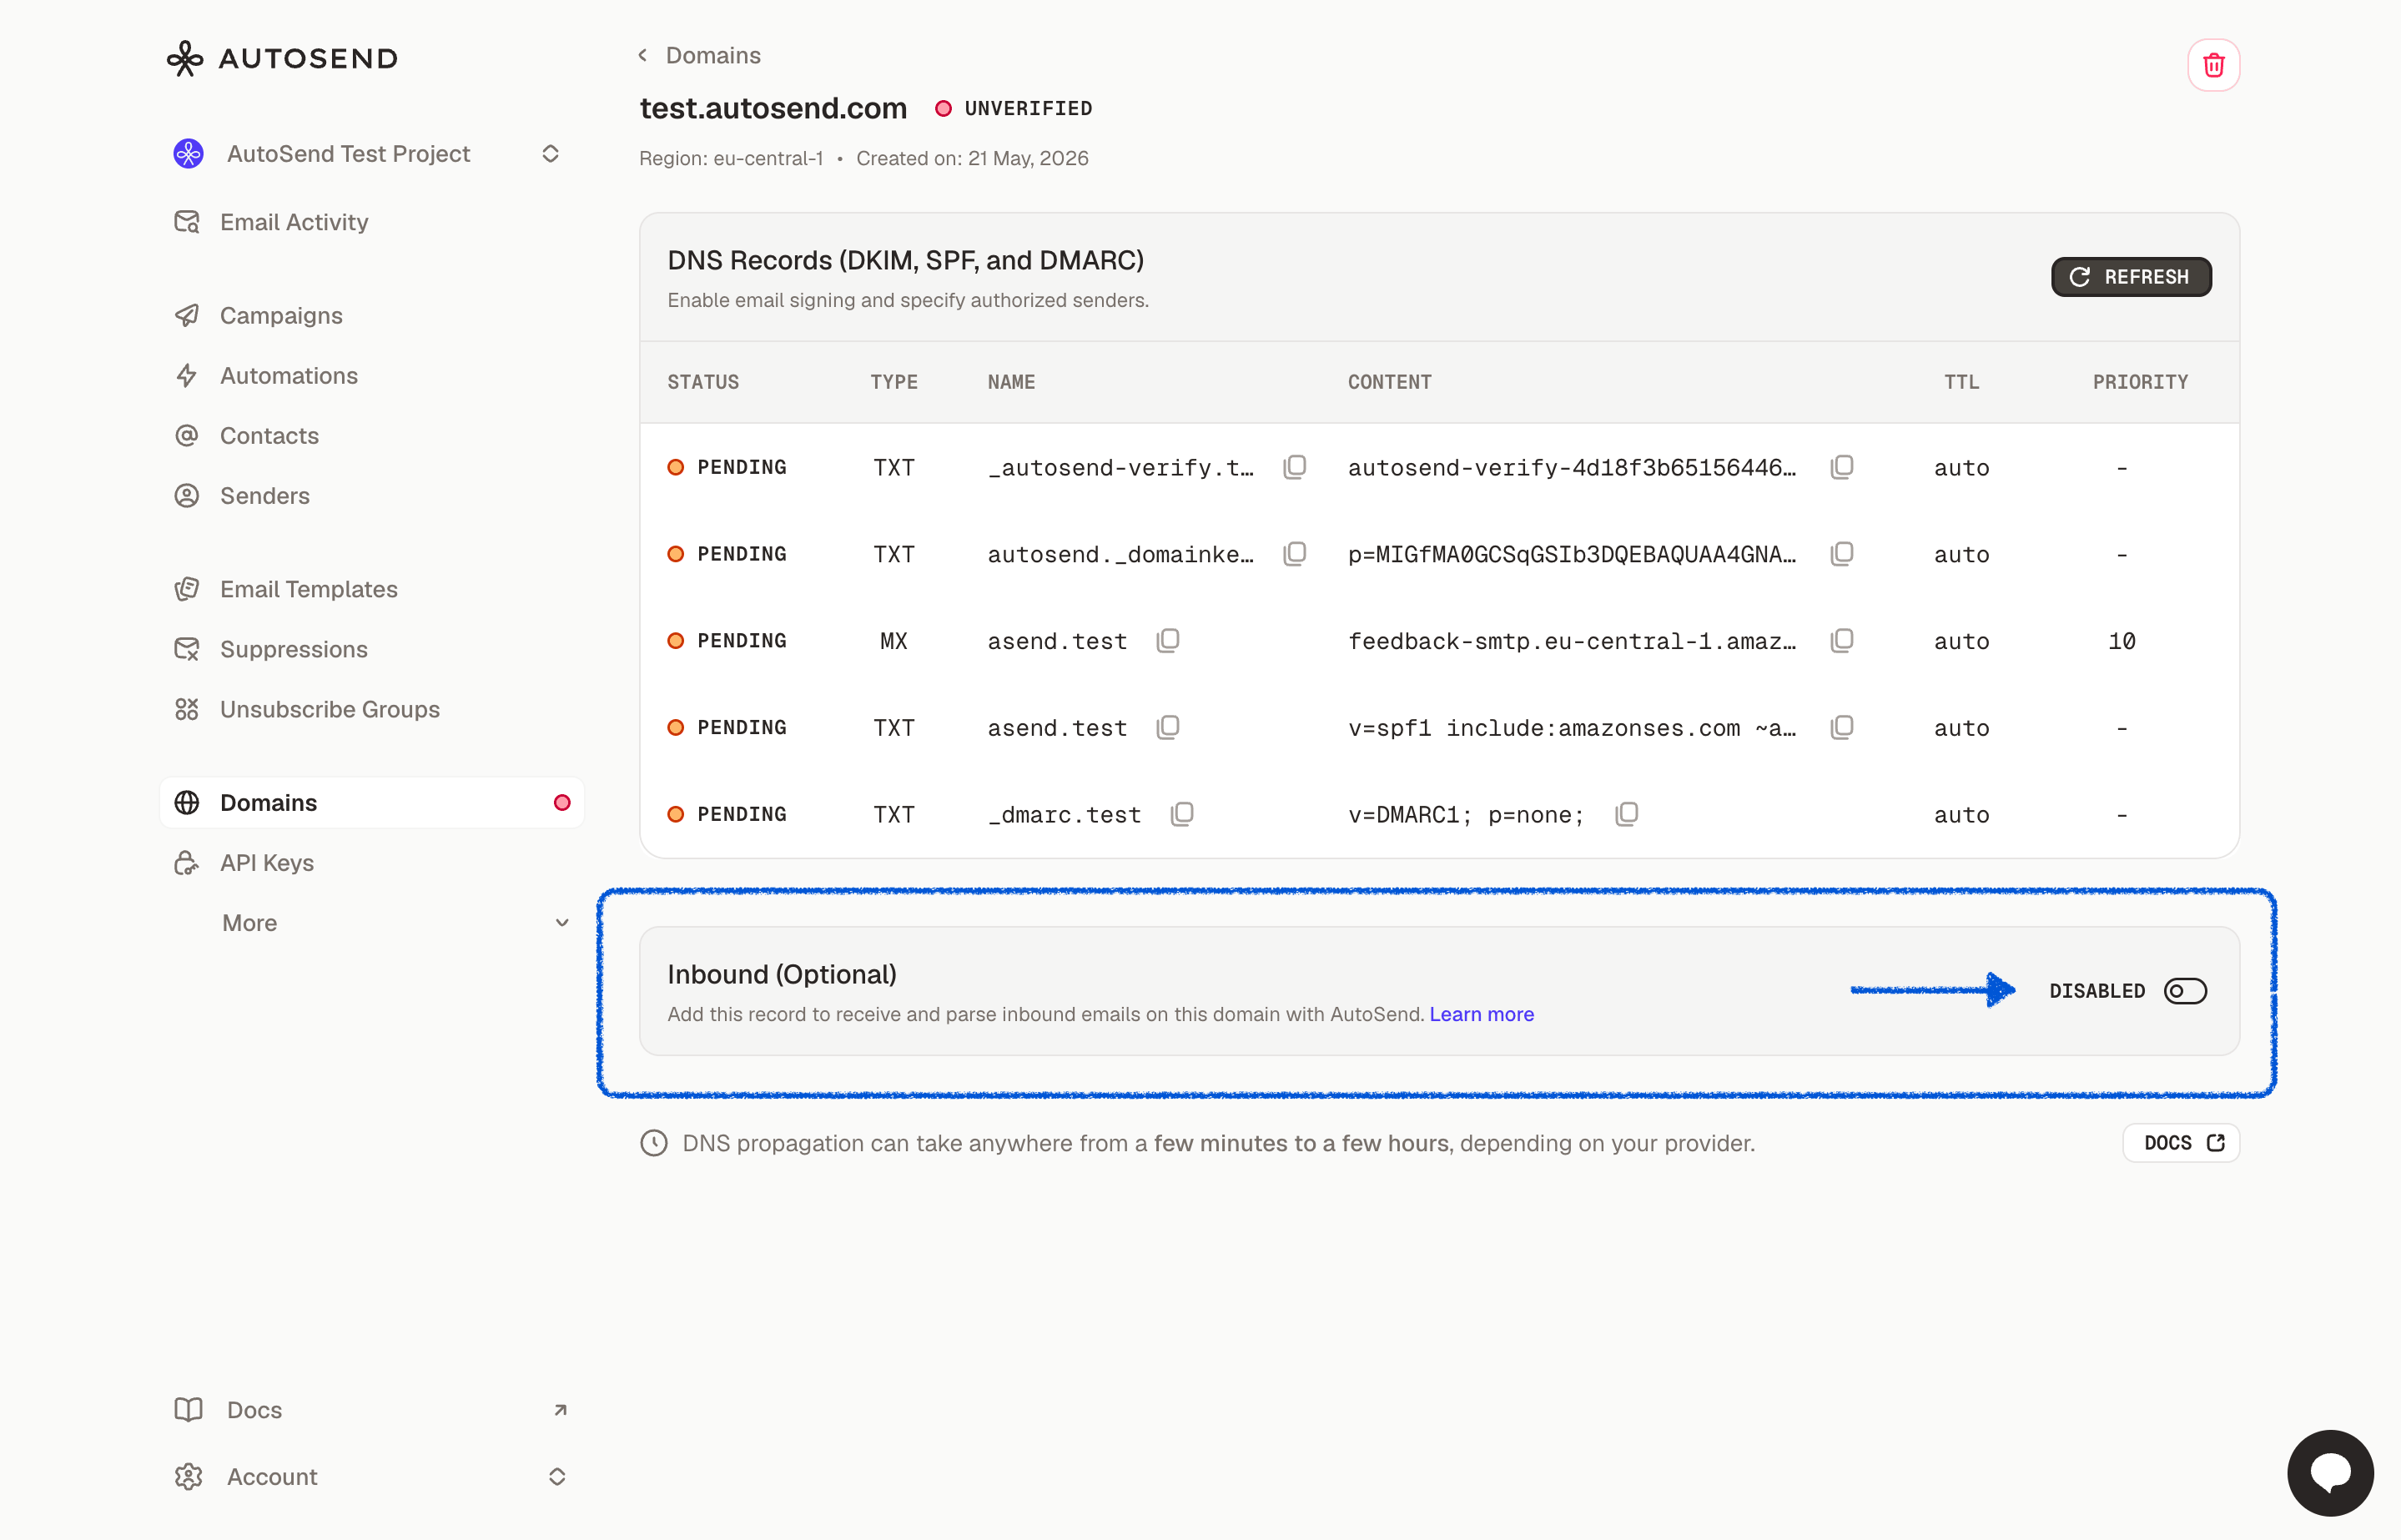Viewport: 2401px width, 1540px height.
Task: Click the priority value 10
Action: pos(2121,641)
